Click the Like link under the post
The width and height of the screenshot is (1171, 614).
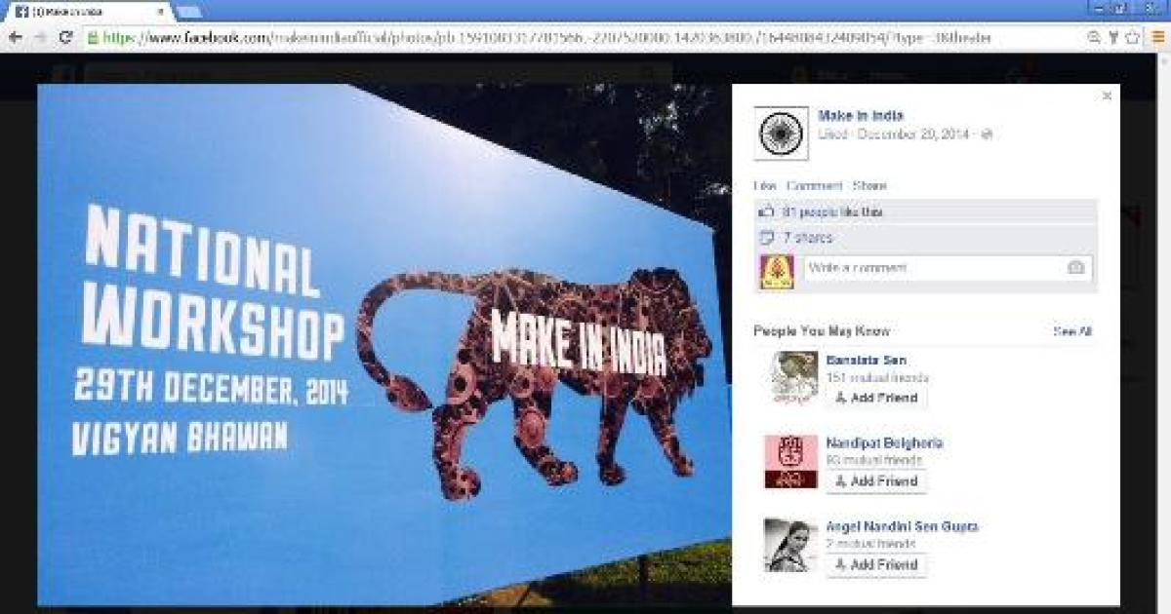765,186
